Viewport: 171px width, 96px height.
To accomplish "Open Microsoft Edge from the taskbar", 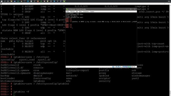I will (28, 1).
